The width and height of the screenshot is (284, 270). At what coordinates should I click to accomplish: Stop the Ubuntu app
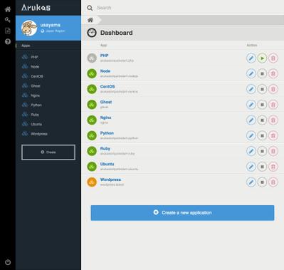pyautogui.click(x=262, y=167)
